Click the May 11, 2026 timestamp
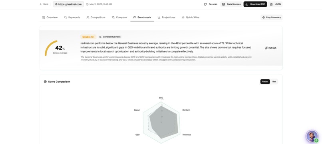322x144 pixels. coord(101,4)
